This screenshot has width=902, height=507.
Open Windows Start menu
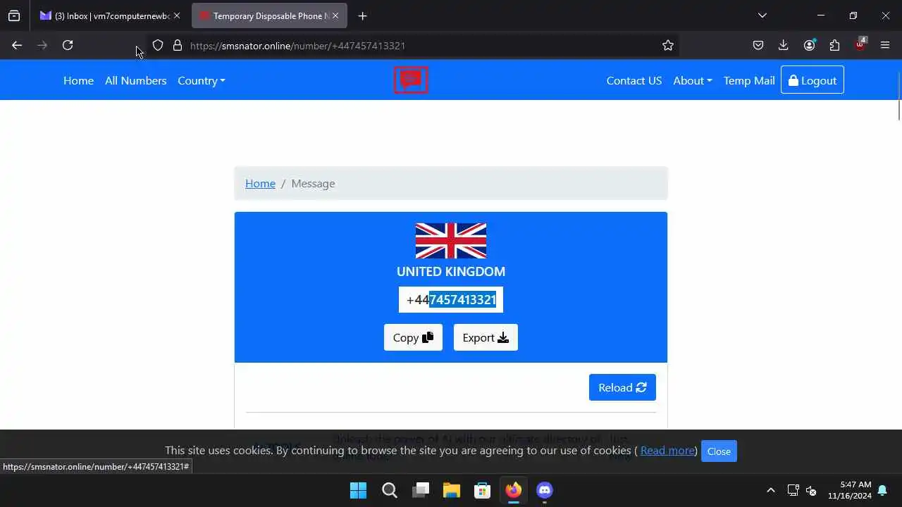pos(358,490)
